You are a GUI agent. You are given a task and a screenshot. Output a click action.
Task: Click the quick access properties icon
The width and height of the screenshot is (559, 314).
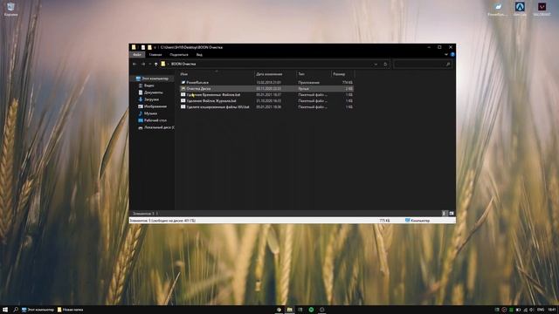click(143, 47)
